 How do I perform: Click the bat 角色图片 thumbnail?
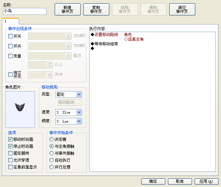pyautogui.click(x=20, y=109)
